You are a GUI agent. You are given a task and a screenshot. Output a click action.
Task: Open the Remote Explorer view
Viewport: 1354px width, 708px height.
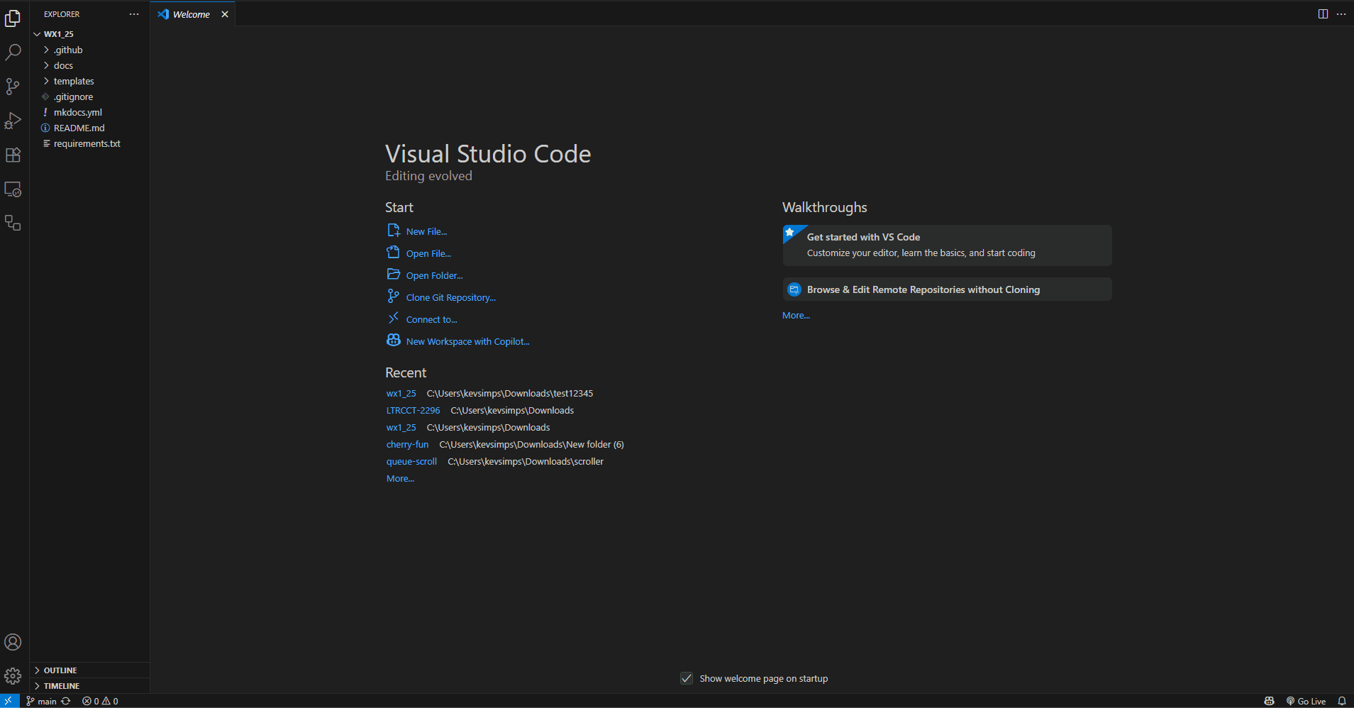[13, 189]
